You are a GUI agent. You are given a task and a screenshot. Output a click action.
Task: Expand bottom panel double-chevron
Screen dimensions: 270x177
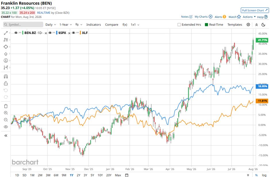click(x=248, y=175)
